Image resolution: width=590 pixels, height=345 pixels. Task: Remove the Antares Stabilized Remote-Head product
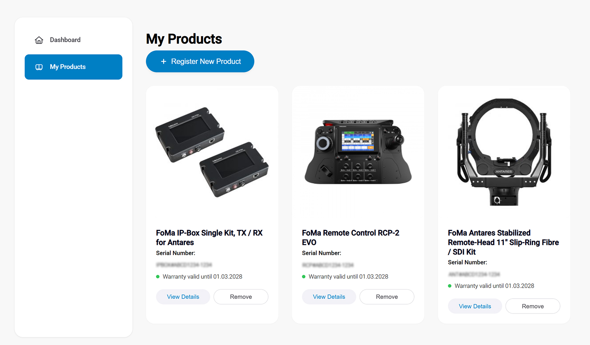coord(533,306)
